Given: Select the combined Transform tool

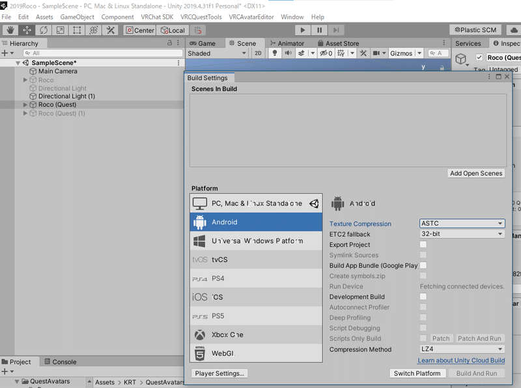Looking at the screenshot, I should pos(93,30).
